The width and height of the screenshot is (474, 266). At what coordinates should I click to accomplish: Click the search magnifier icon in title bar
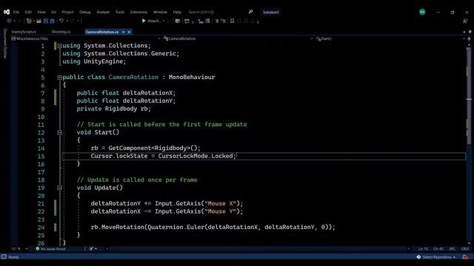pyautogui.click(x=250, y=12)
